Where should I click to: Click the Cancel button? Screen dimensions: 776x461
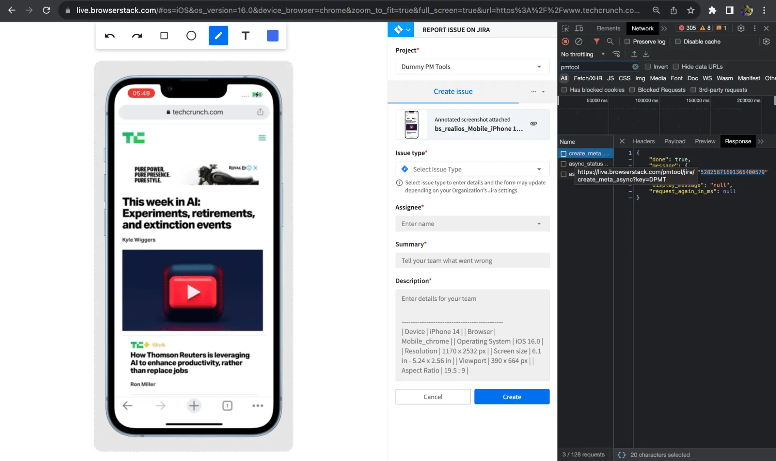tap(433, 397)
